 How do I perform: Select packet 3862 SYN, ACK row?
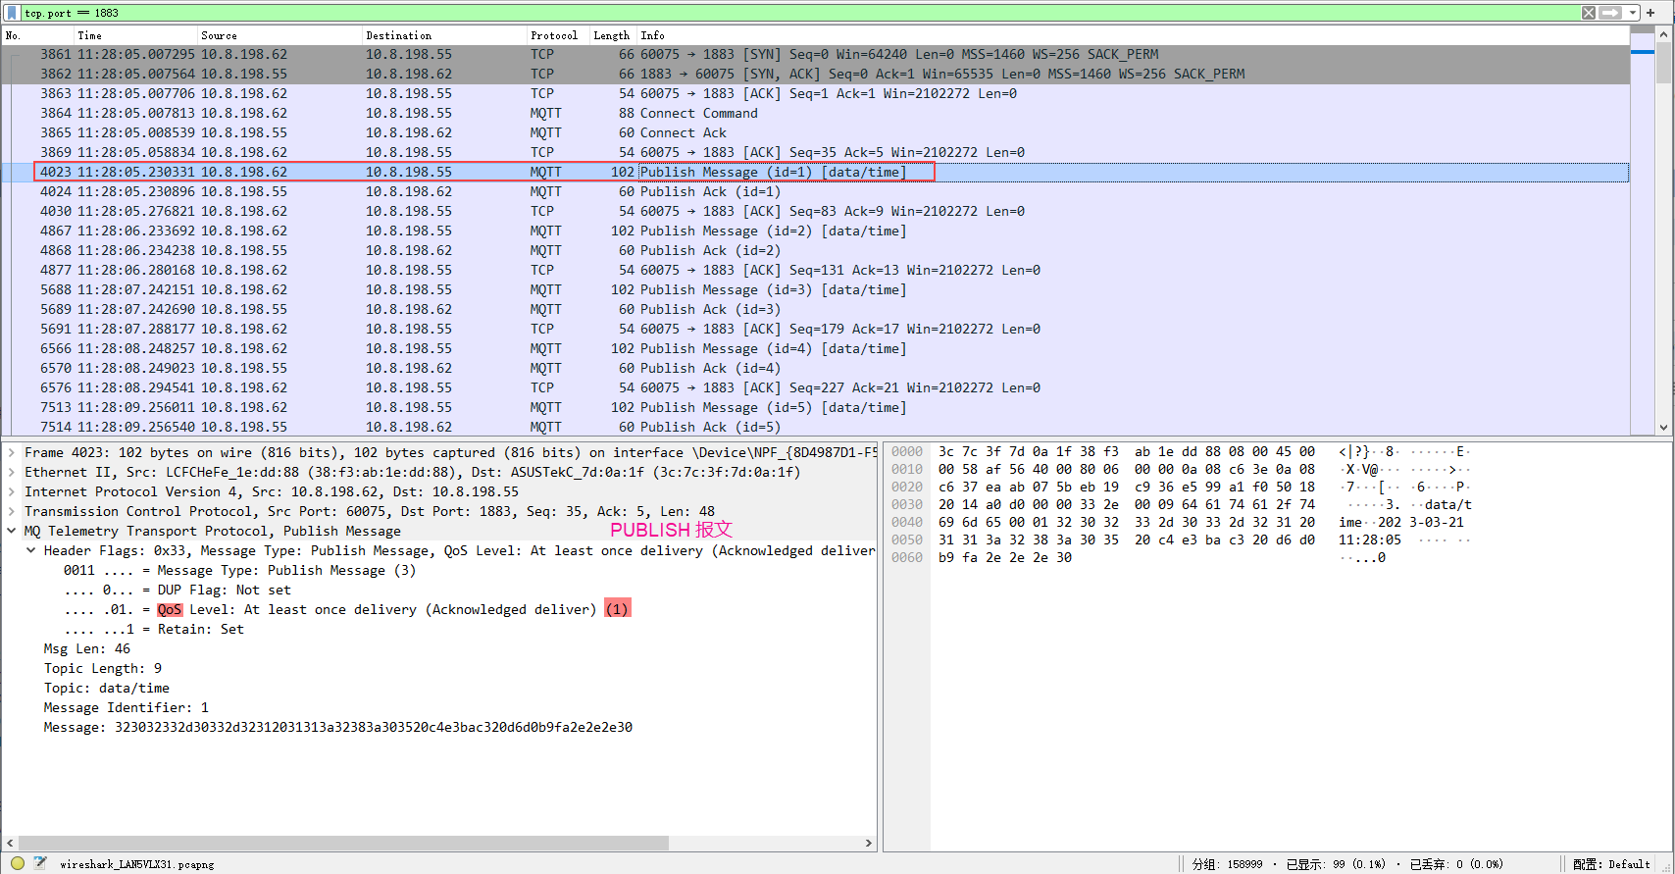815,74
